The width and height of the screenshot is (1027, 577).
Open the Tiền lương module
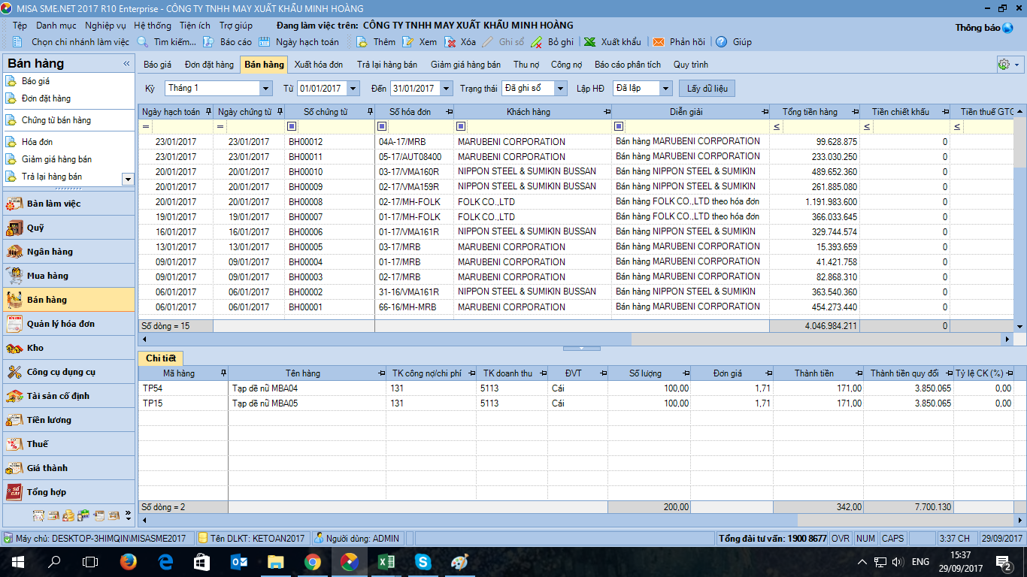click(x=68, y=420)
